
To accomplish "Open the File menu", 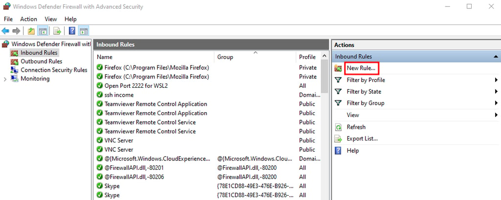I will point(8,19).
